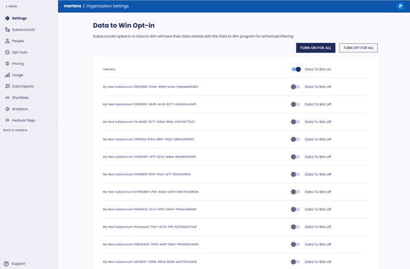
Task: Enable Data To Win for subaccount 19cd6281
Action: [296, 122]
